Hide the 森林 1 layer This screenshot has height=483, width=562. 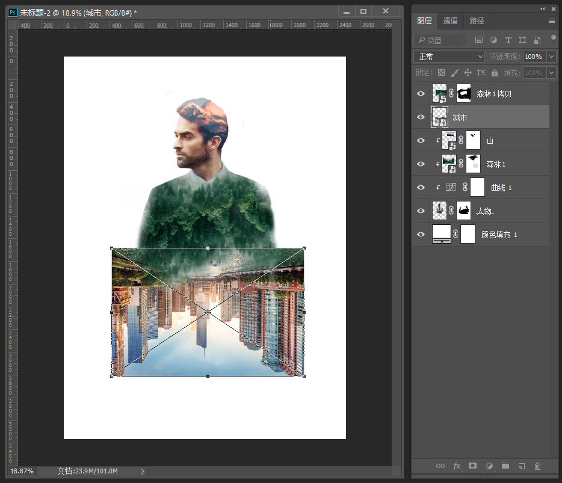coord(421,164)
